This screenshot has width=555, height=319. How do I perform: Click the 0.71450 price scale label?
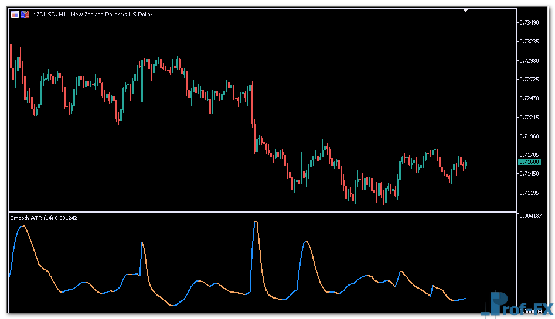coord(530,174)
